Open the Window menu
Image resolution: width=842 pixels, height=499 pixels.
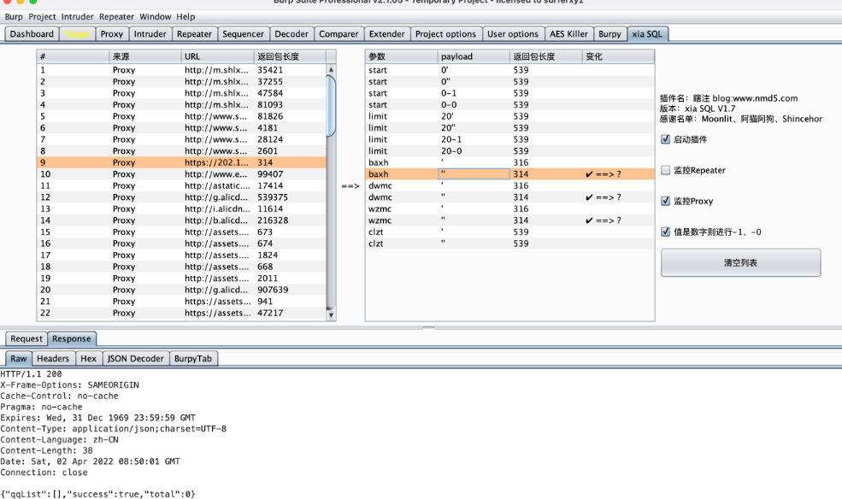(x=156, y=16)
